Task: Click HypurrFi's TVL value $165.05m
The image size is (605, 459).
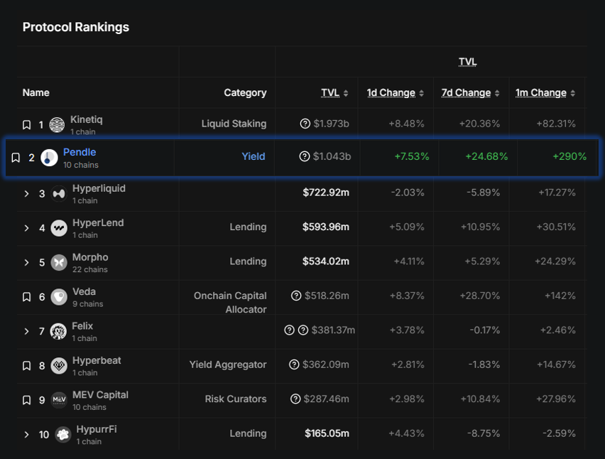Action: click(x=327, y=433)
